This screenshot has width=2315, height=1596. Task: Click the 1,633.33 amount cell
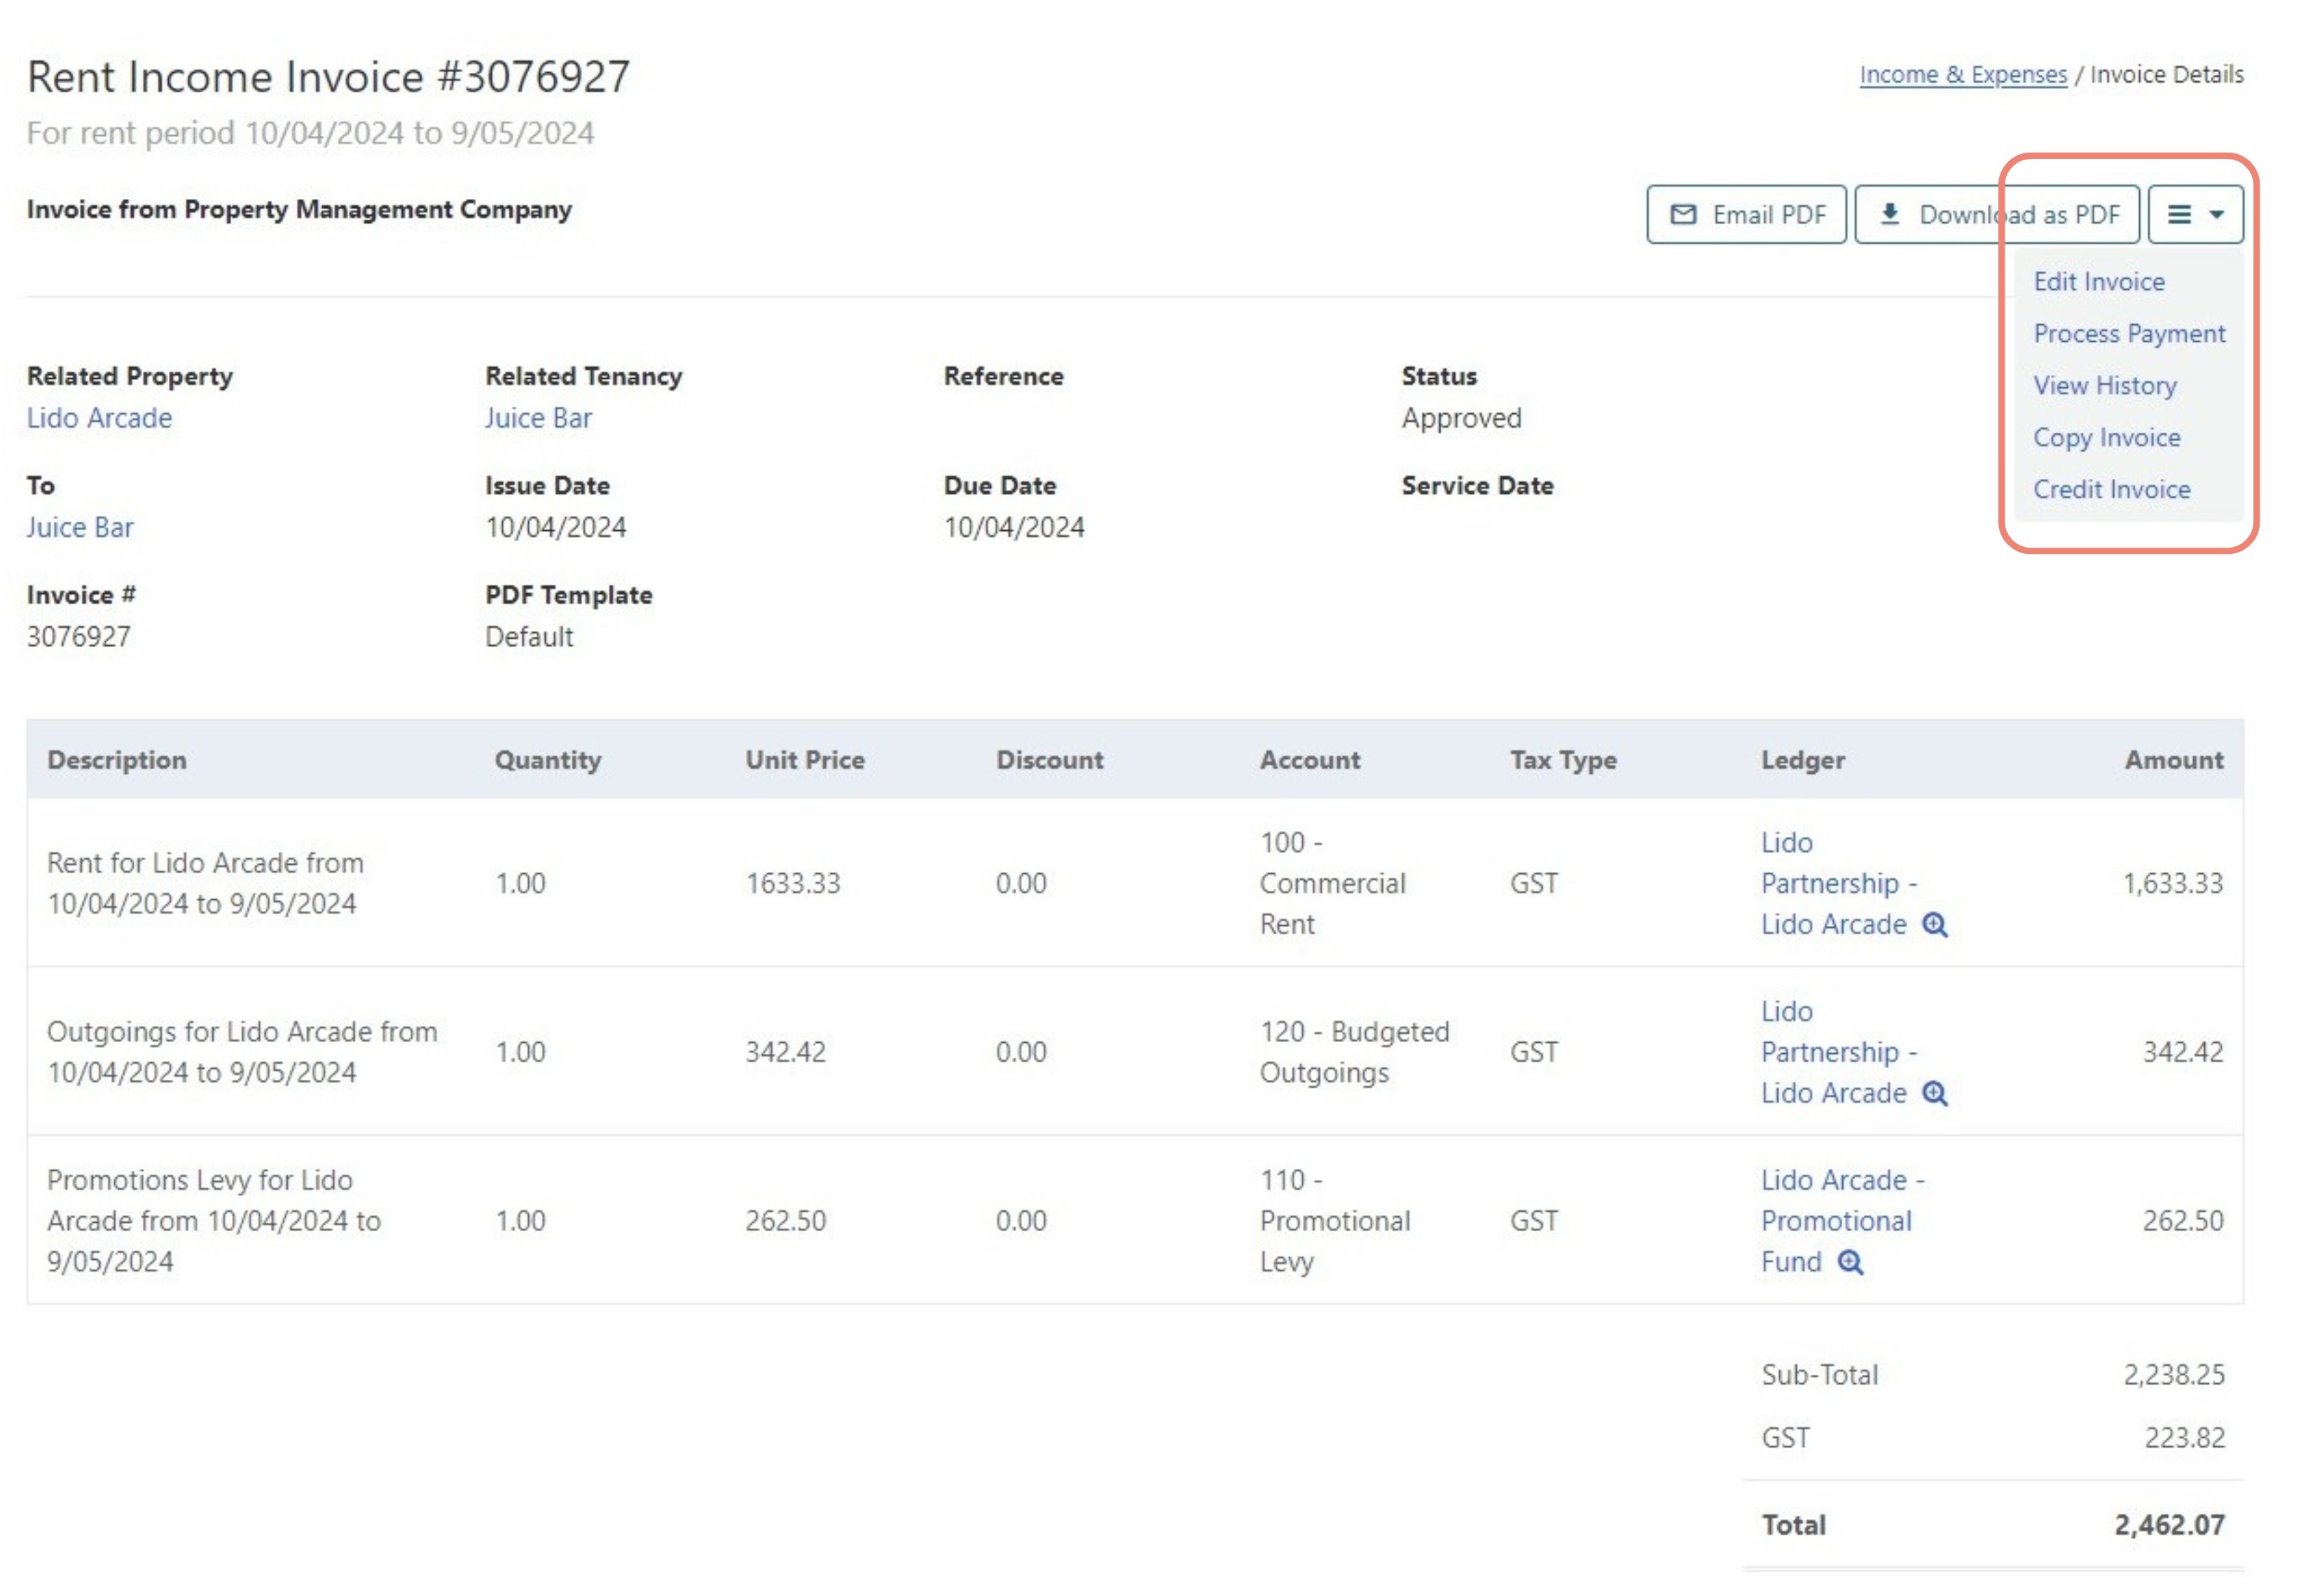[2172, 884]
